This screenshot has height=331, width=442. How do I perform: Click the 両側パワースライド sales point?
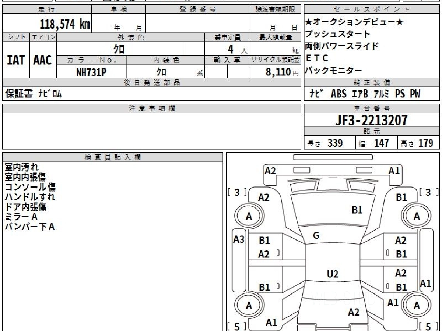coord(342,46)
